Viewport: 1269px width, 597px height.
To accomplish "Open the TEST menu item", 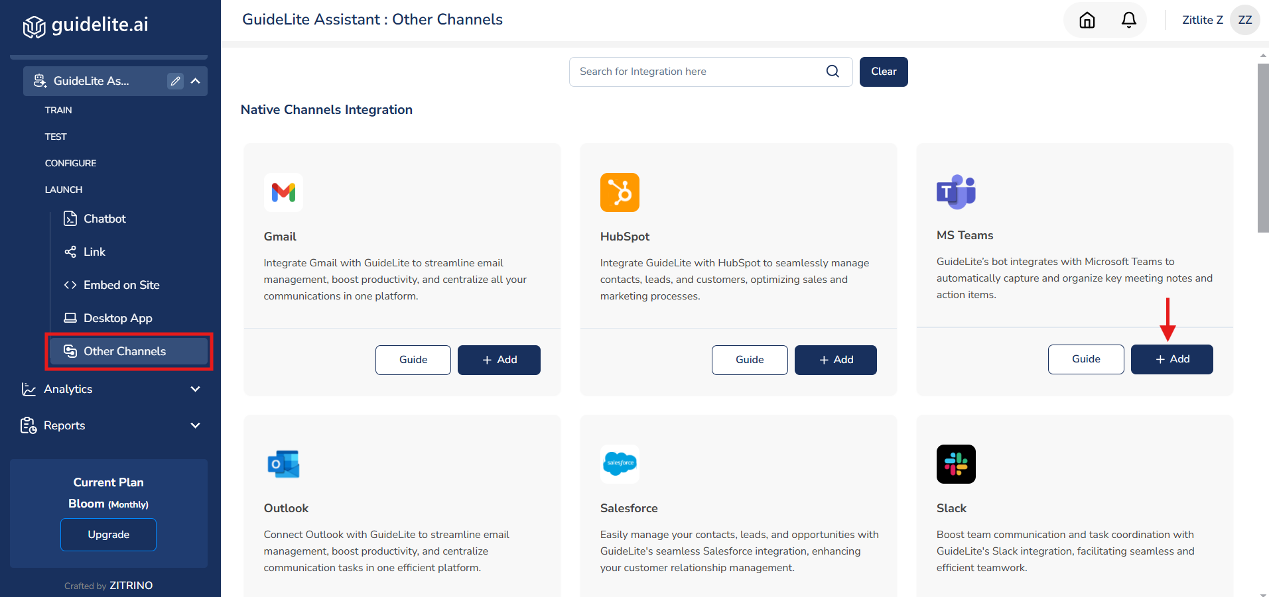I will [x=56, y=136].
